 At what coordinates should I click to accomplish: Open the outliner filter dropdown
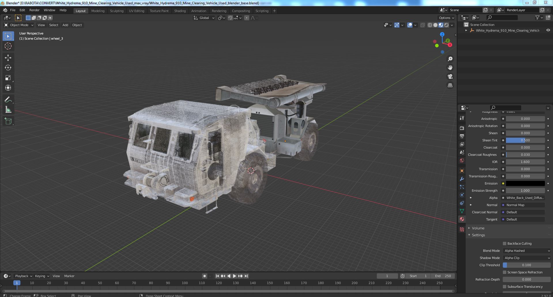539,18
